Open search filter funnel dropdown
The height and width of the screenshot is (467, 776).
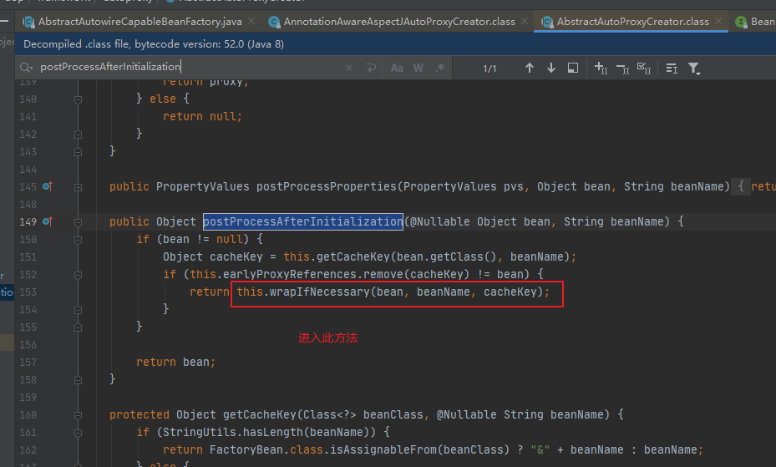click(694, 68)
